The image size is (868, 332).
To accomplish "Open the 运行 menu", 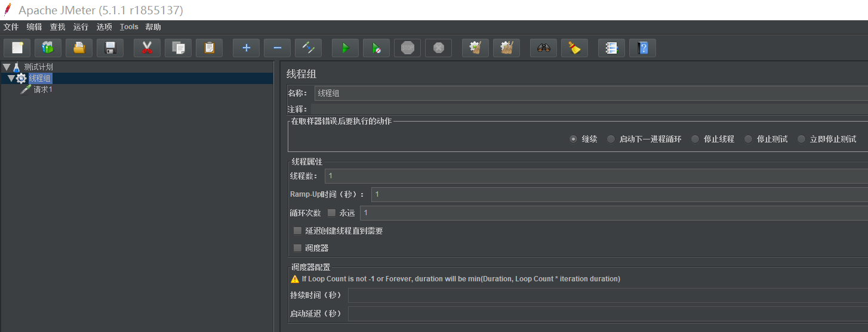I will point(81,27).
